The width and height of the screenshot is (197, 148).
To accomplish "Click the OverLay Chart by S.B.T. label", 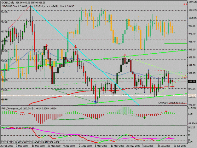I will 172,103.
